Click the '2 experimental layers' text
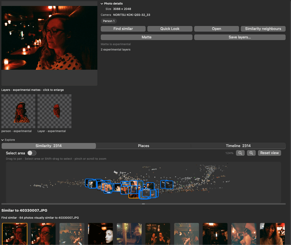291x245 pixels. 115,50
